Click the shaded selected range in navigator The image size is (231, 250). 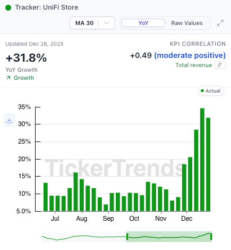click(169, 237)
